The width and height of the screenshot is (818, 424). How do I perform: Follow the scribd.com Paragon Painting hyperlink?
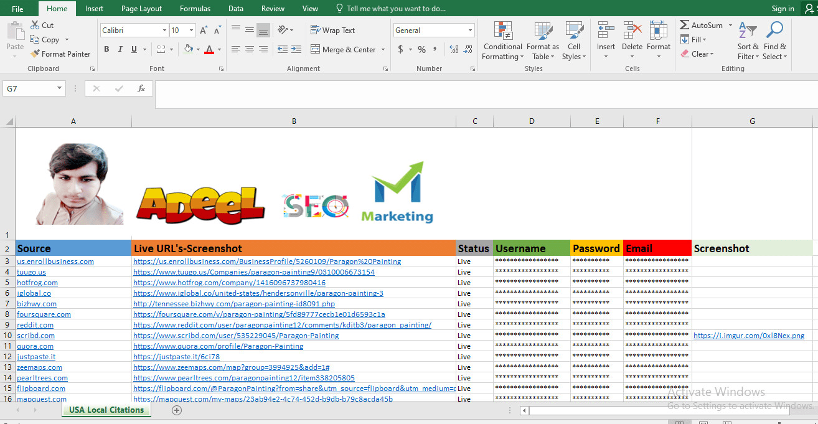click(x=235, y=335)
